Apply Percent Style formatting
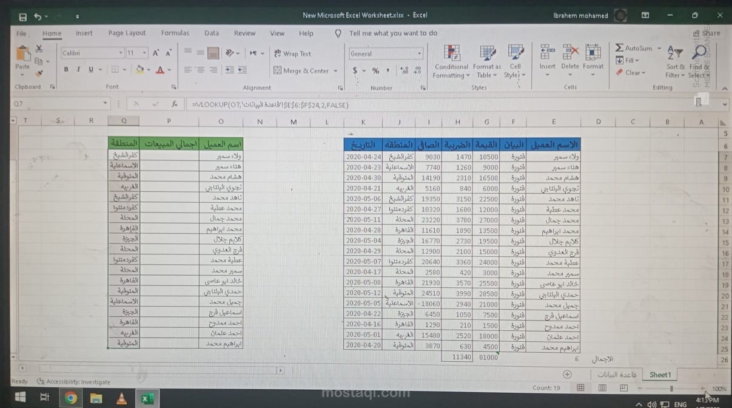This screenshot has height=408, width=732. click(x=376, y=70)
